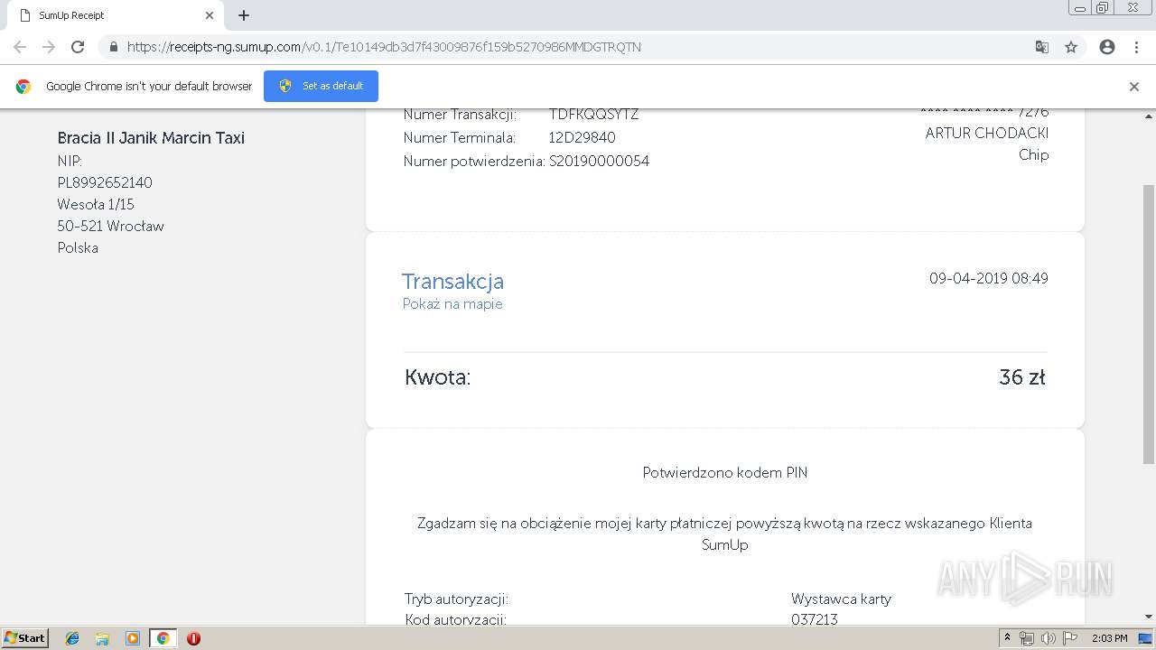This screenshot has height=650, width=1156.
Task: Click the network tray icon
Action: click(1027, 638)
